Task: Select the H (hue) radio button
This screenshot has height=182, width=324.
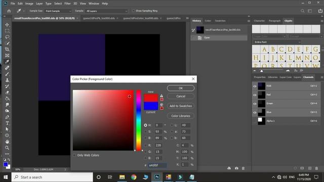Action: tap(145, 125)
